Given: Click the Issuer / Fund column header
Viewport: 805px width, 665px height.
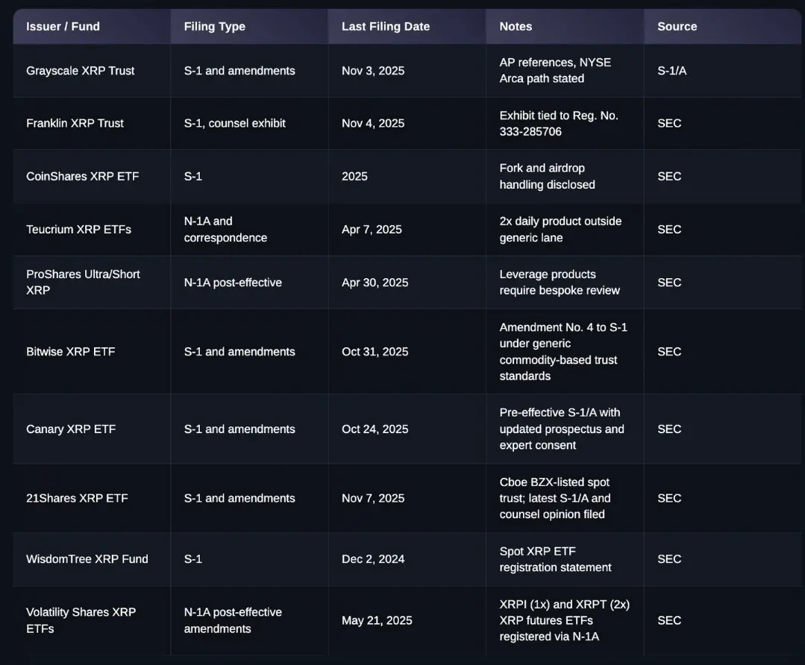Looking at the screenshot, I should [x=63, y=27].
